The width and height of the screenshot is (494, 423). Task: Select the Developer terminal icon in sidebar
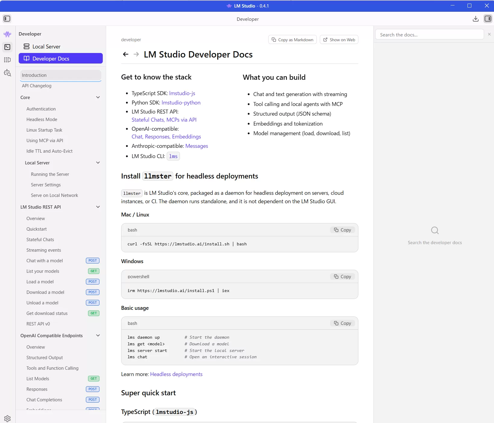[8, 47]
